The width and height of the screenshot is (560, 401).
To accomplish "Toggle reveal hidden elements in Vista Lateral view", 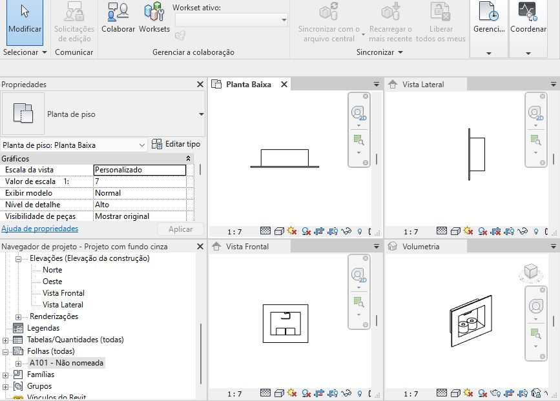I will pyautogui.click(x=535, y=231).
